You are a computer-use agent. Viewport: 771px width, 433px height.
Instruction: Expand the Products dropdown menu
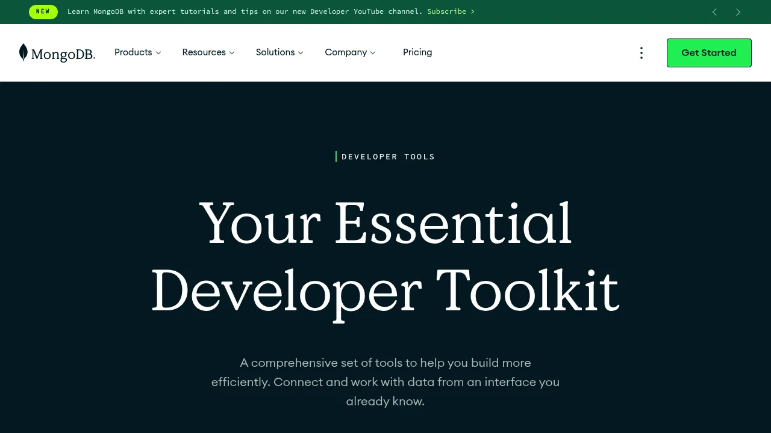coord(138,52)
